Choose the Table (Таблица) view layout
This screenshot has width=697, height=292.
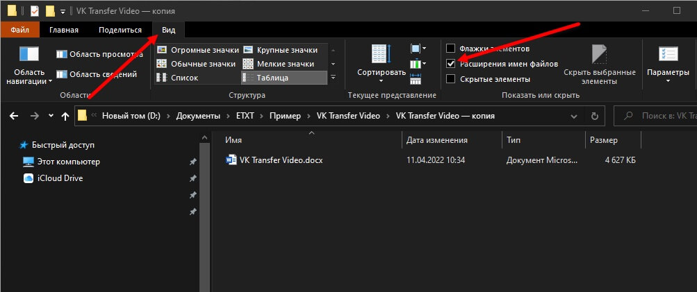283,78
